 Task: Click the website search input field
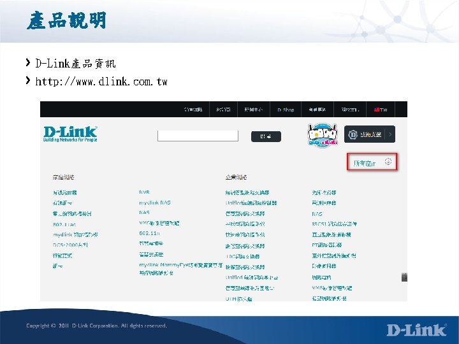coord(198,136)
